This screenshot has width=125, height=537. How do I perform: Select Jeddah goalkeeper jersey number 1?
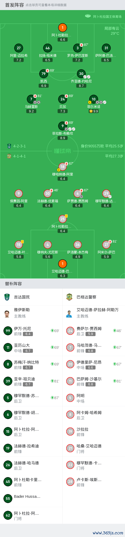click(x=63, y=28)
